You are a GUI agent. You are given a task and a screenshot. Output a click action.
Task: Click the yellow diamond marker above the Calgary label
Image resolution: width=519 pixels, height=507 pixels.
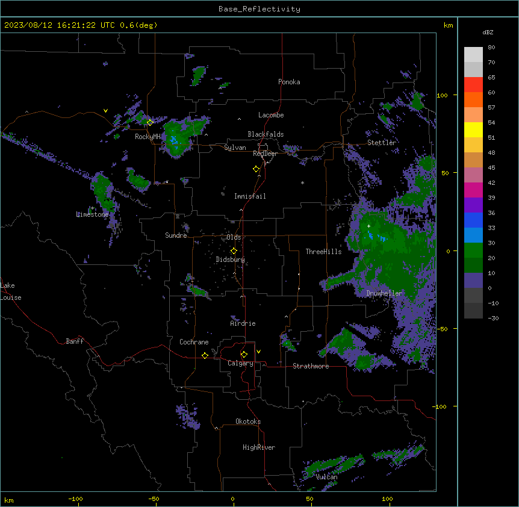coord(244,355)
